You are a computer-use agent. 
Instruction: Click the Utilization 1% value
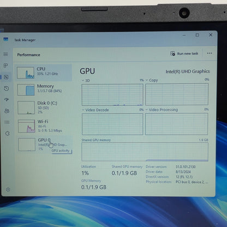click(85, 173)
